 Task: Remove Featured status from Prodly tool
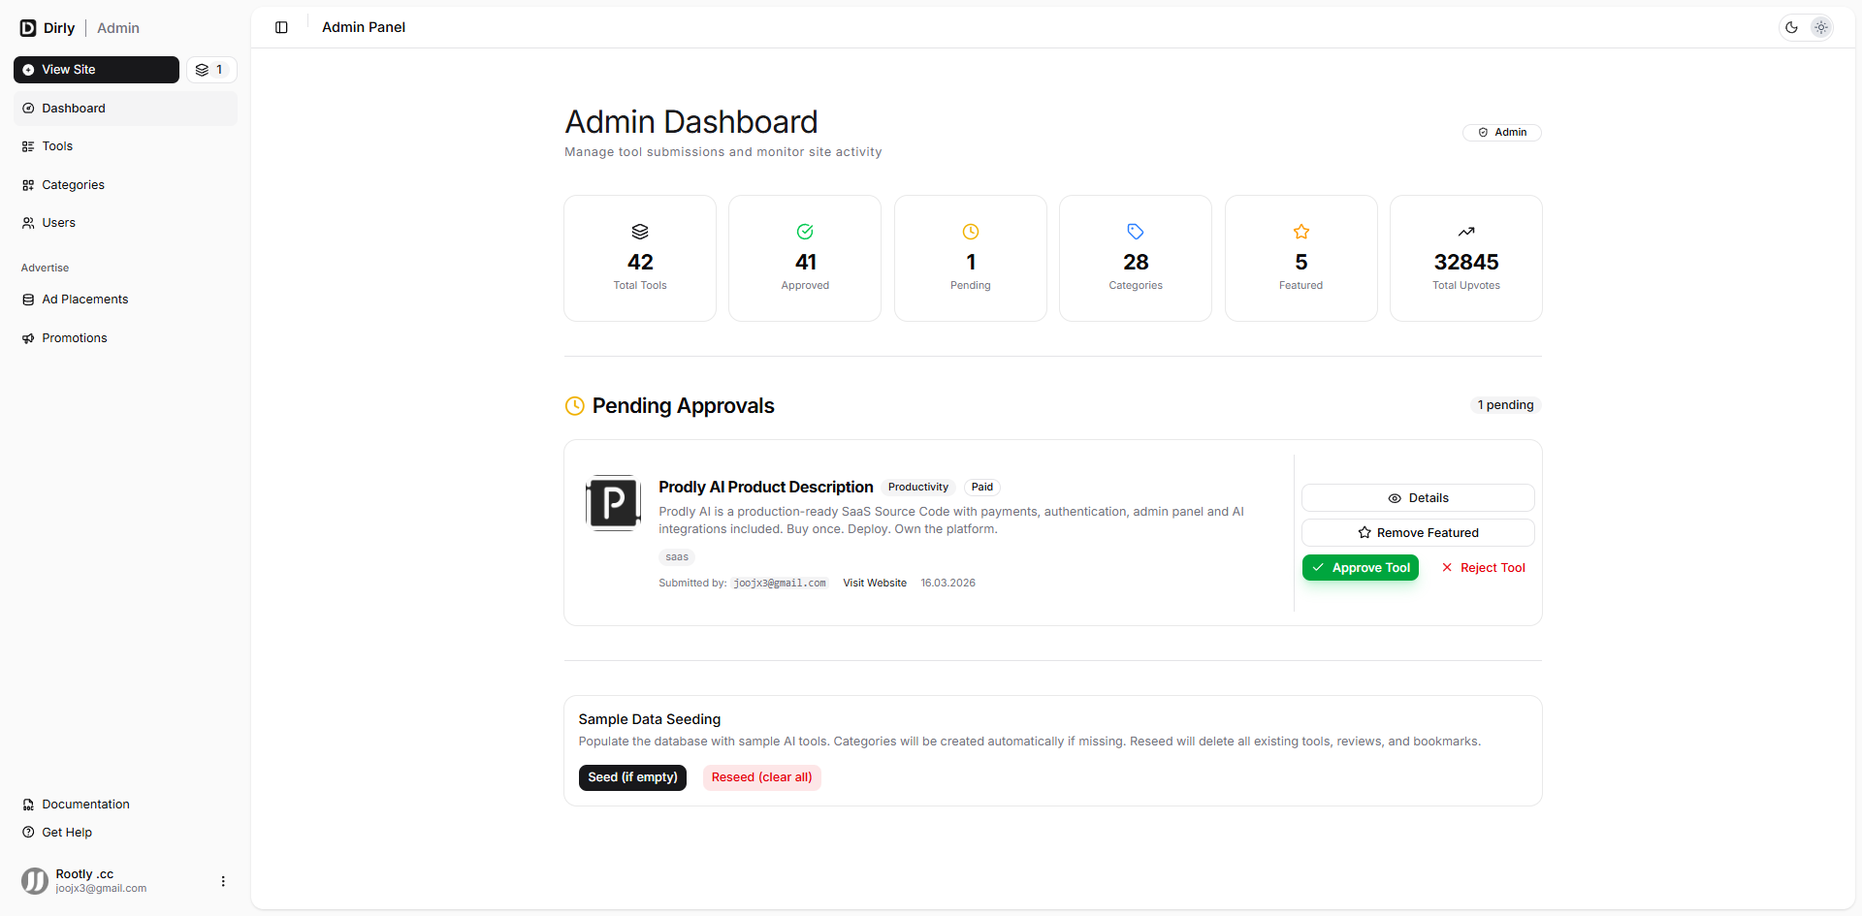point(1417,533)
